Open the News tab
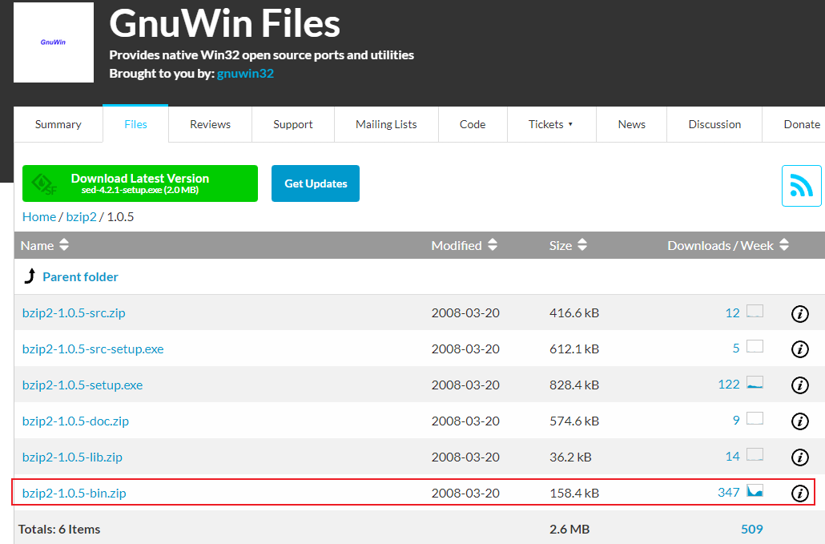 [x=631, y=124]
